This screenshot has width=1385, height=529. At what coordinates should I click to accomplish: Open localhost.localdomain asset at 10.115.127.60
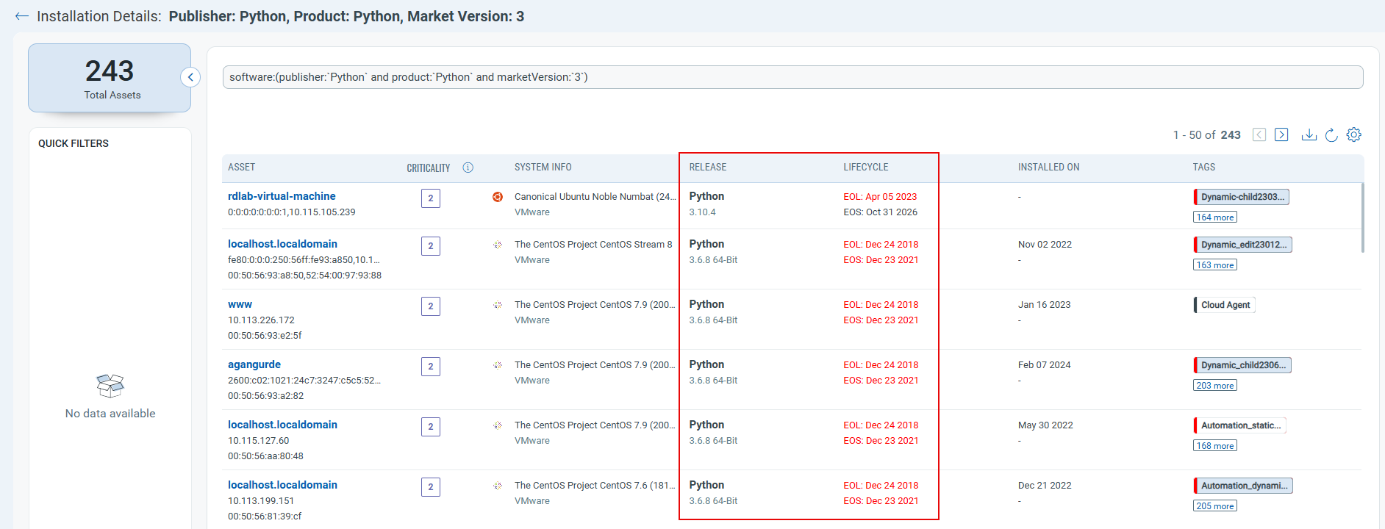[282, 425]
